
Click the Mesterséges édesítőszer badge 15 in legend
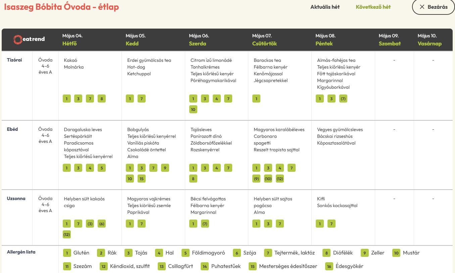click(252, 266)
